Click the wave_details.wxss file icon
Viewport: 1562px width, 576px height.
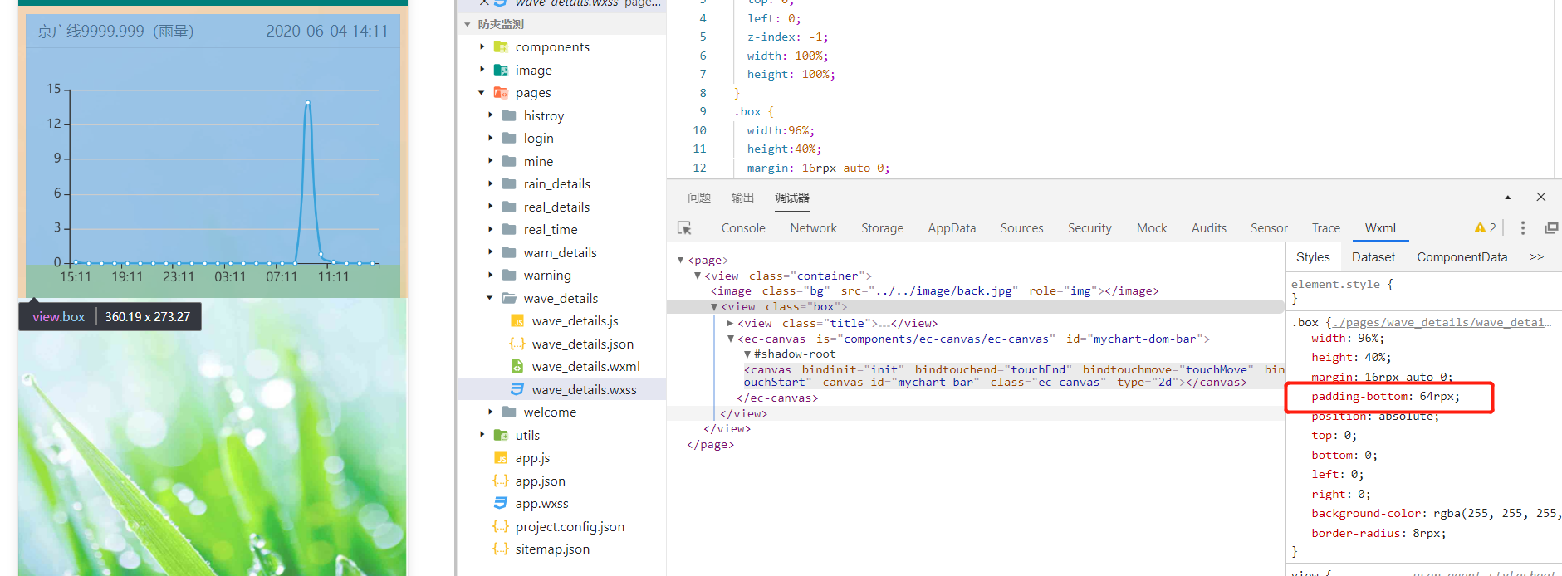click(x=517, y=389)
